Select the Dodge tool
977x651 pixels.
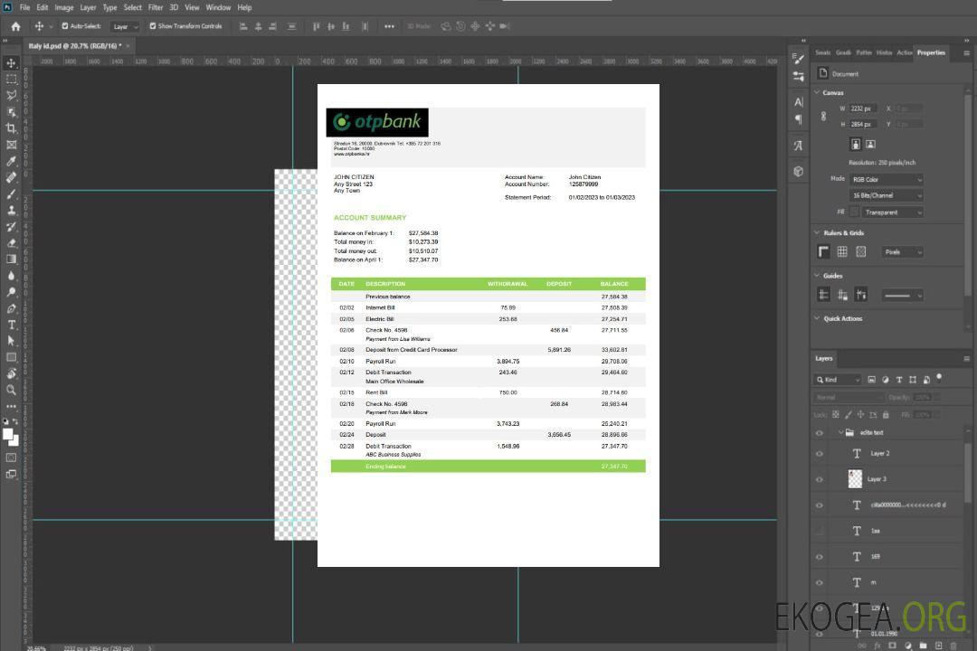click(11, 291)
